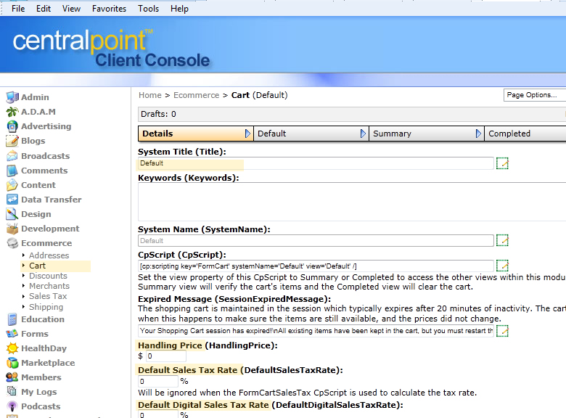Open Addresses under Ecommerce
Screen dimensions: 566x418
tap(49, 255)
